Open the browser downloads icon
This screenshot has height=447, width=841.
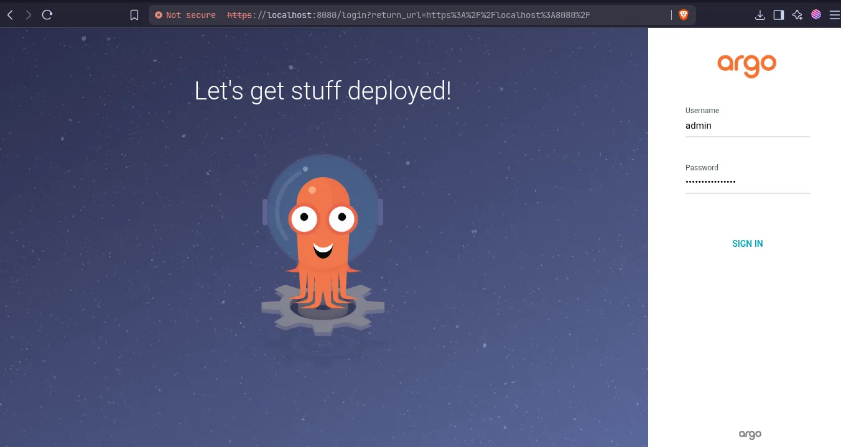coord(760,15)
